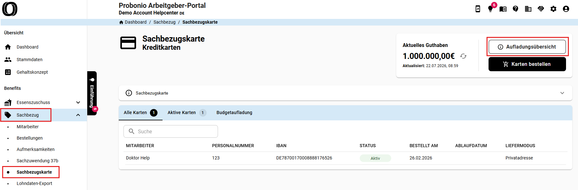Open the company building icon
This screenshot has height=190, width=578.
tap(528, 9)
